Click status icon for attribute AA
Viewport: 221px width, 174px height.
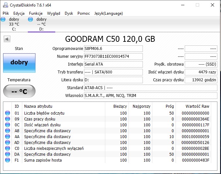8,136
